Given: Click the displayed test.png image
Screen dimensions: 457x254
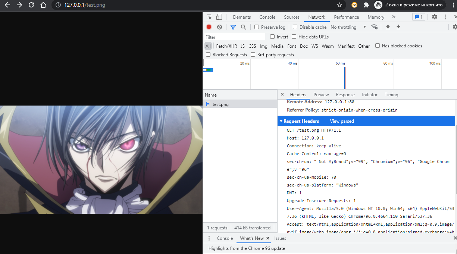Looking at the screenshot, I should coord(101,160).
